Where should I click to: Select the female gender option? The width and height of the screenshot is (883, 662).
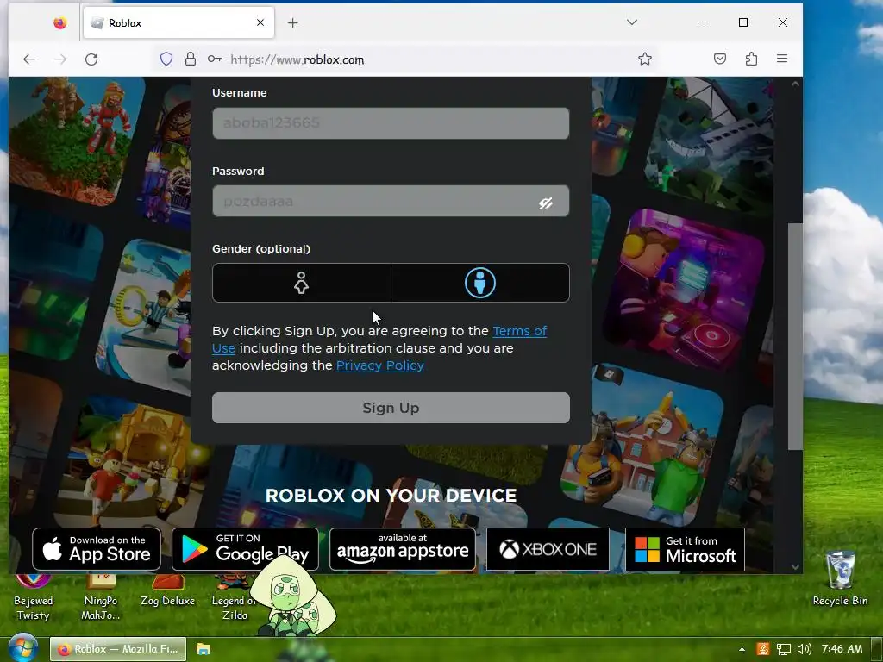pos(301,283)
